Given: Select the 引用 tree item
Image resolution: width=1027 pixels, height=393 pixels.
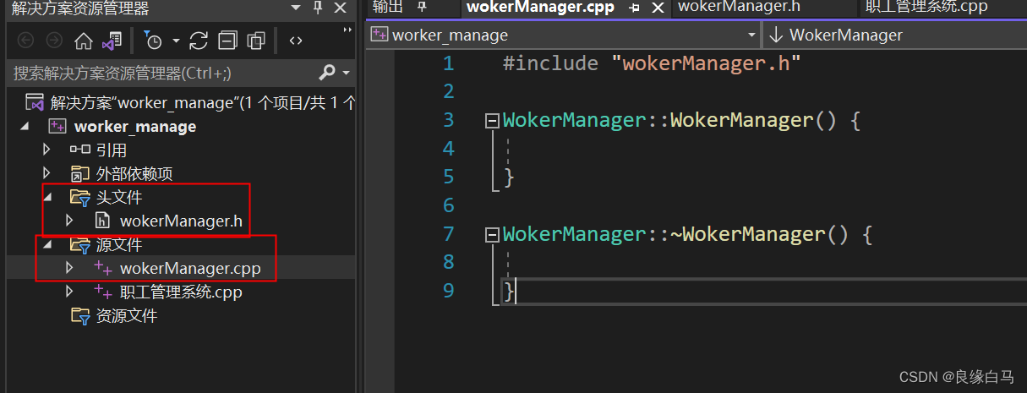Looking at the screenshot, I should click(112, 150).
